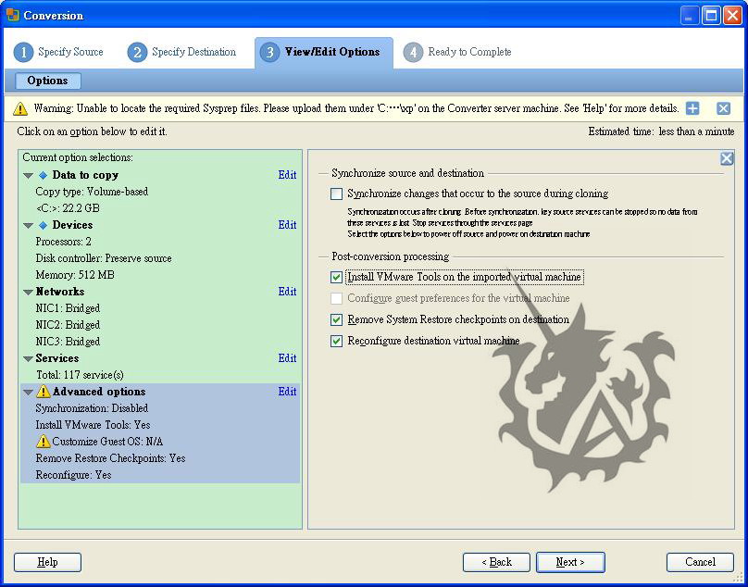This screenshot has height=587, width=748.
Task: Close the advanced options right pane
Action: pyautogui.click(x=727, y=158)
